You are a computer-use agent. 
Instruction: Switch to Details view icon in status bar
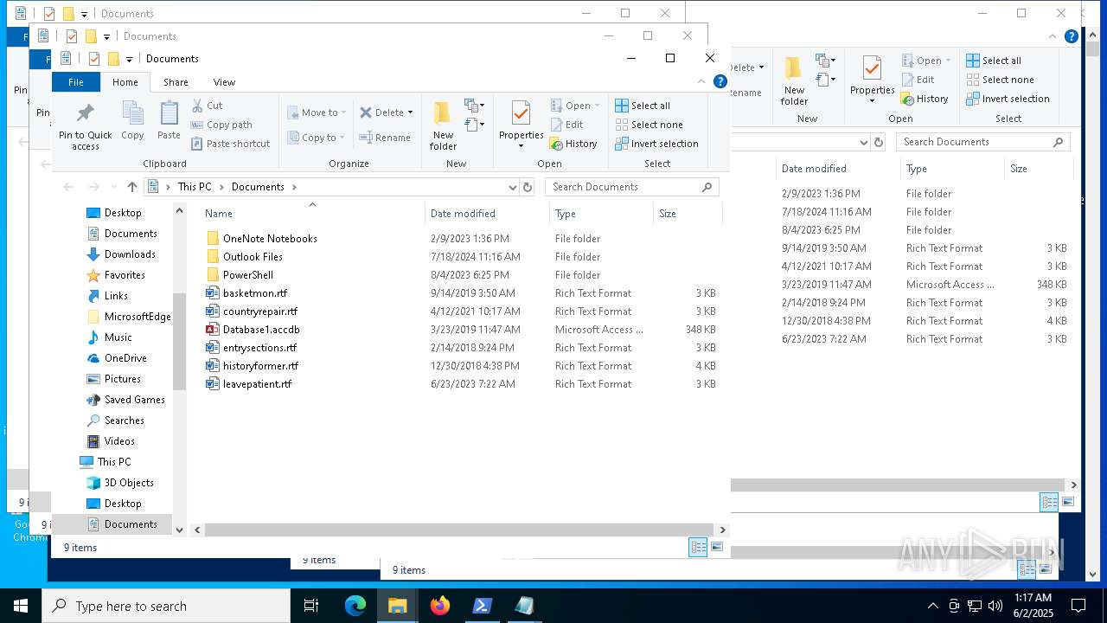pyautogui.click(x=698, y=548)
